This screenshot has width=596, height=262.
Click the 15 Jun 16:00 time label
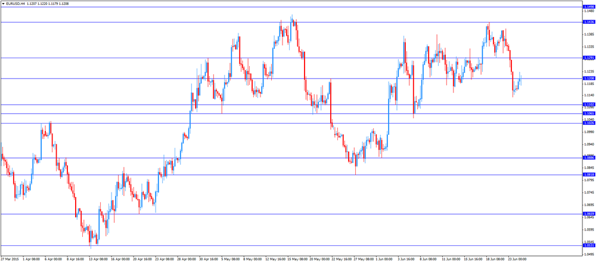click(x=474, y=260)
